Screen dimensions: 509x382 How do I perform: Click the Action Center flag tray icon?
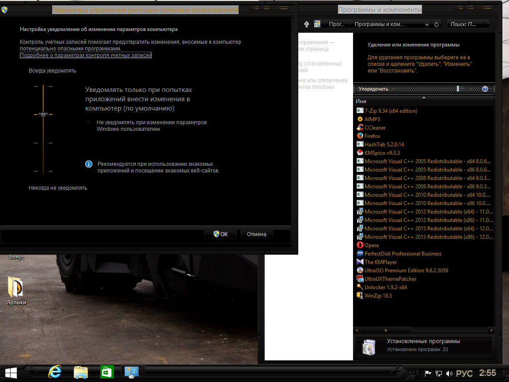tap(428, 374)
